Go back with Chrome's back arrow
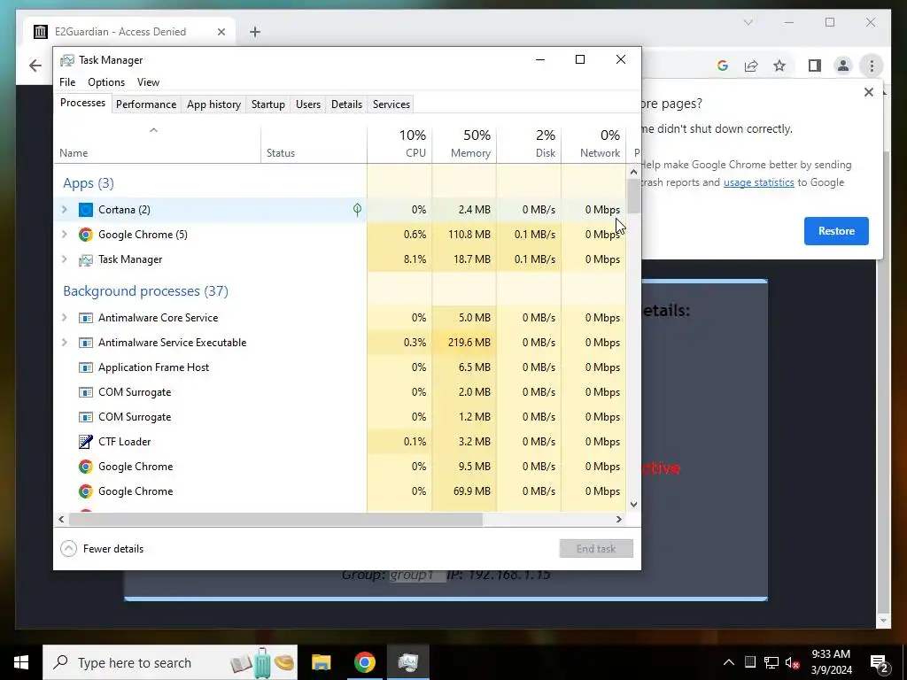907x680 pixels. tap(35, 66)
